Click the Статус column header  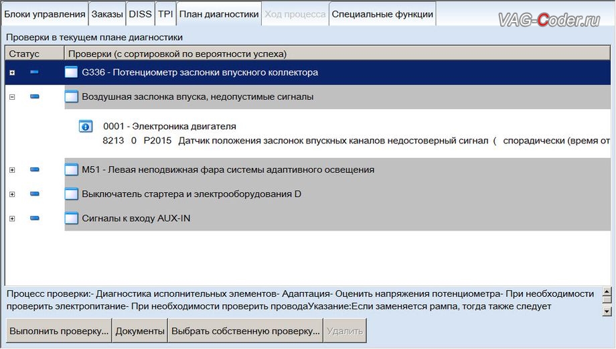35,54
